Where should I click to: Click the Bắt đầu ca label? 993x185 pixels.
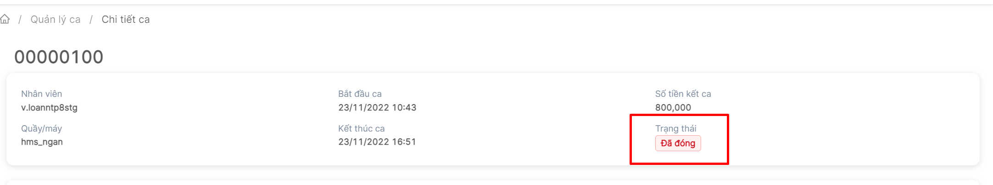(360, 94)
